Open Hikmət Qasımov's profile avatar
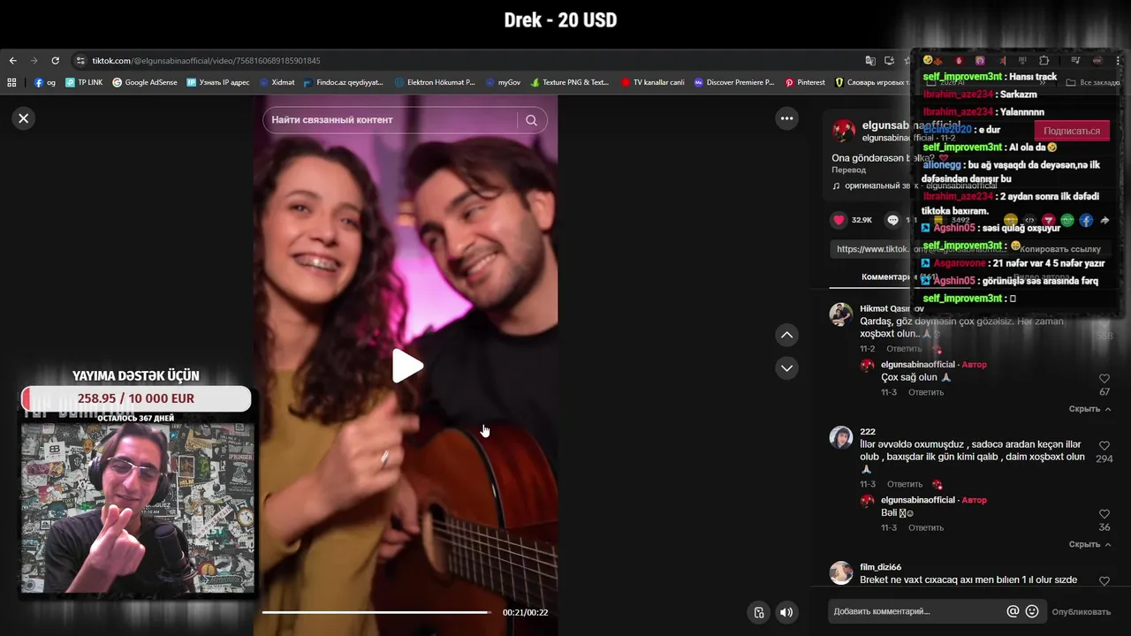The width and height of the screenshot is (1131, 636). coord(841,314)
